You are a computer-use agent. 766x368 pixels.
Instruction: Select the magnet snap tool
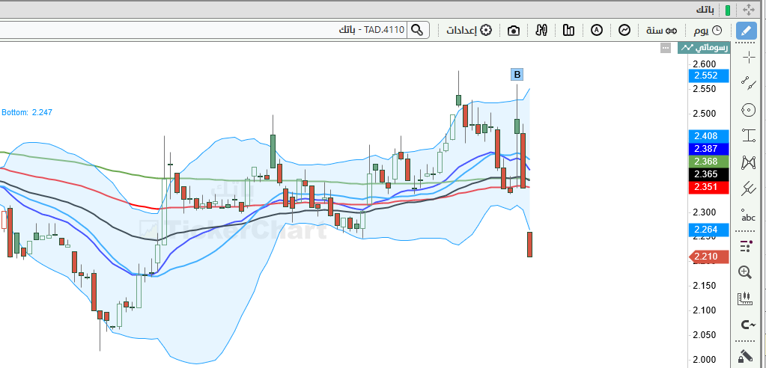tap(745, 324)
